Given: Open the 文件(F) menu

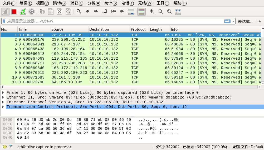Looking at the screenshot, I should click(x=9, y=3).
